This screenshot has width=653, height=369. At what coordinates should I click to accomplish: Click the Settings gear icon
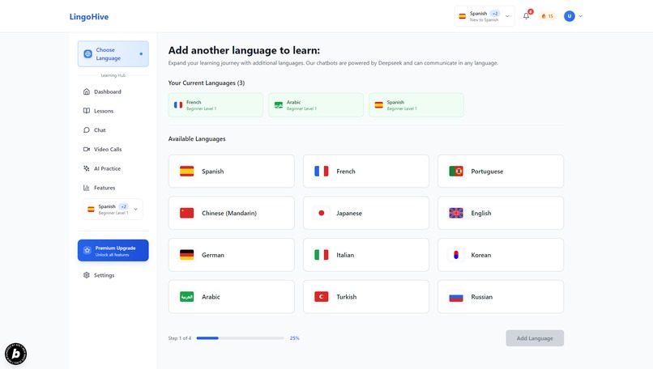point(86,275)
